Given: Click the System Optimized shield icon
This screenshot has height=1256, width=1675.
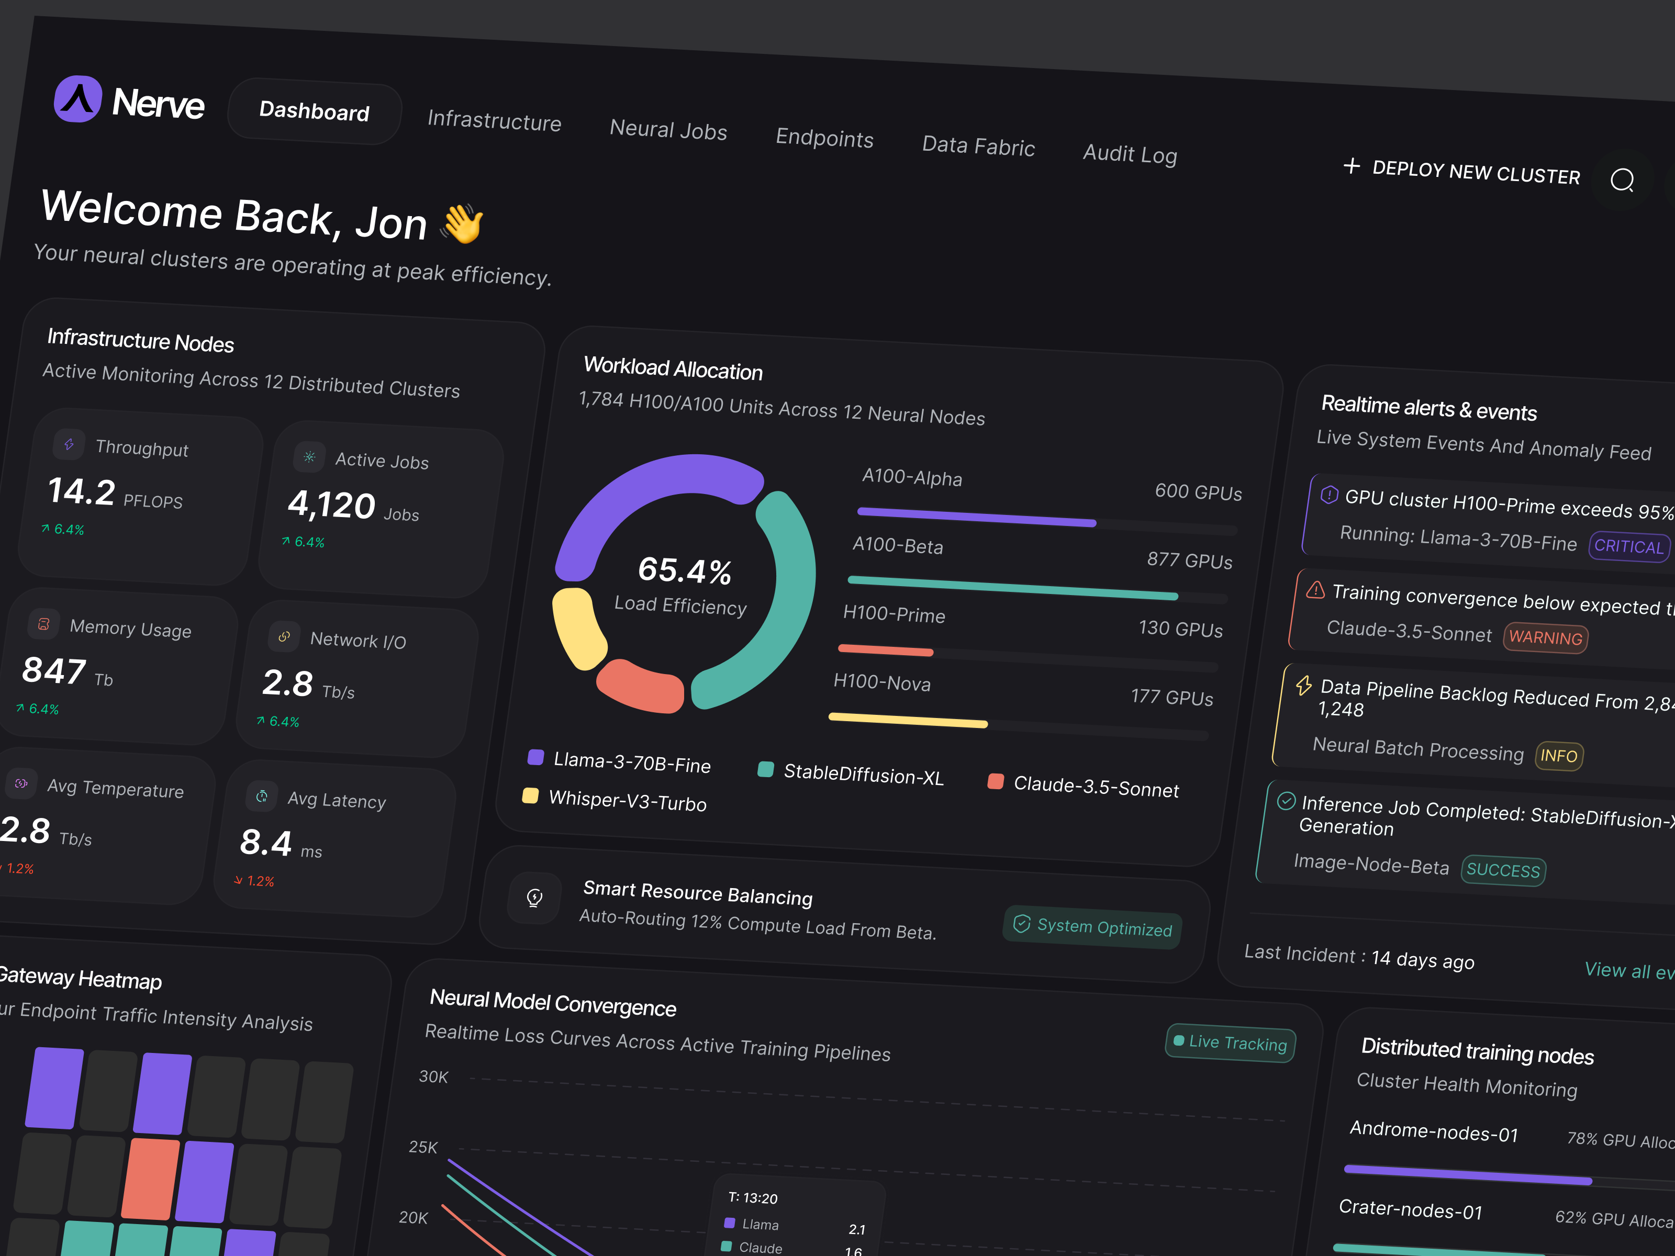Looking at the screenshot, I should 1022,924.
